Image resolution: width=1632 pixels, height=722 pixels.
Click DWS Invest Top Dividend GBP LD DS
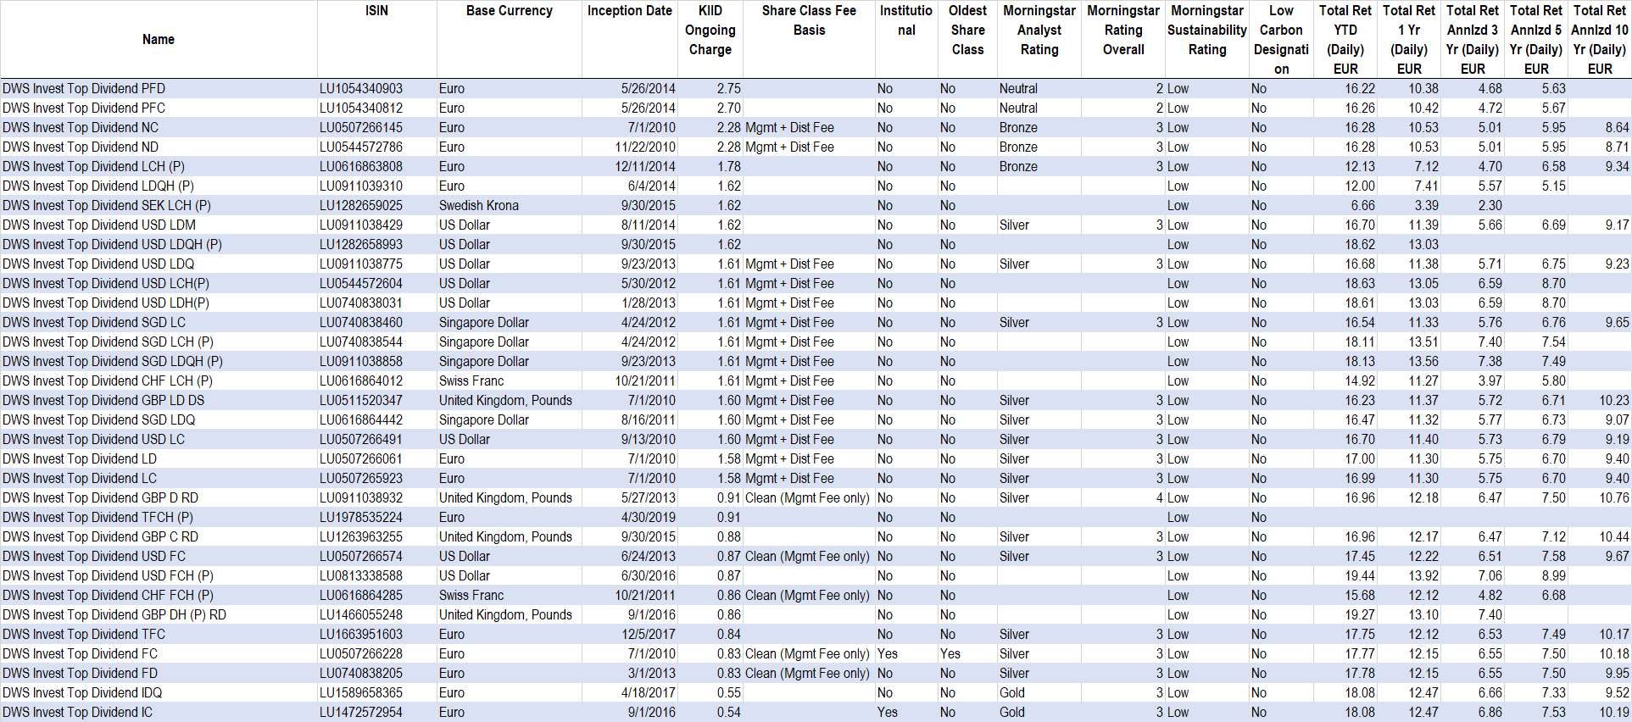pos(103,400)
